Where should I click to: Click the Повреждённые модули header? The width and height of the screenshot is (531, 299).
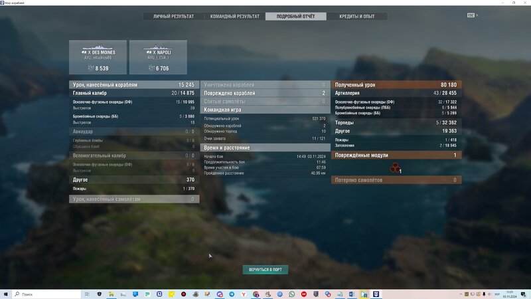coord(396,155)
